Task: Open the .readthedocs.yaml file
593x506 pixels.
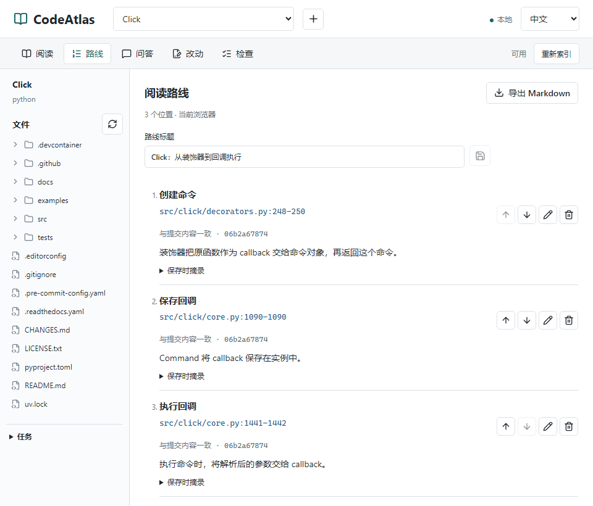Action: tap(54, 312)
